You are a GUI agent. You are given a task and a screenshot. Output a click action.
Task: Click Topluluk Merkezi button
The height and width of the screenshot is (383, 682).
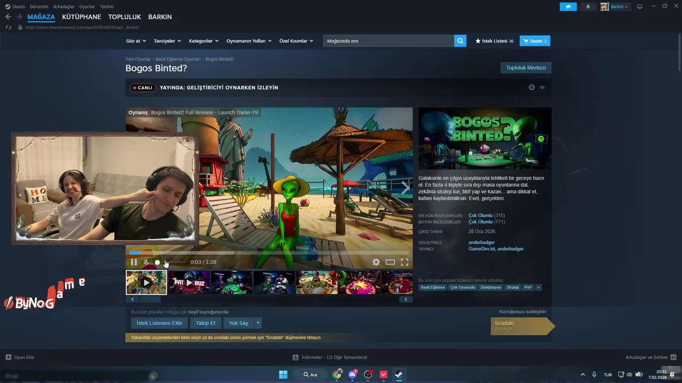pyautogui.click(x=526, y=68)
